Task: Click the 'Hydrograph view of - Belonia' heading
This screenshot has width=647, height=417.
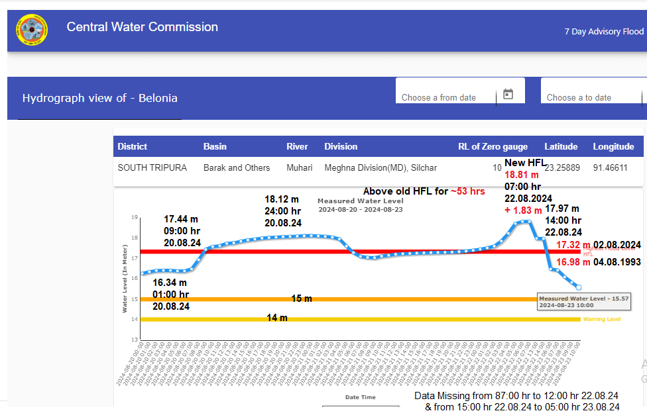Action: coord(100,98)
